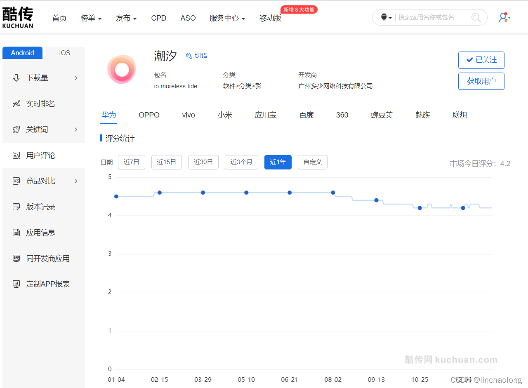528x388 pixels.
Task: Click the comment icon beside 用户评论
Action: pos(16,155)
